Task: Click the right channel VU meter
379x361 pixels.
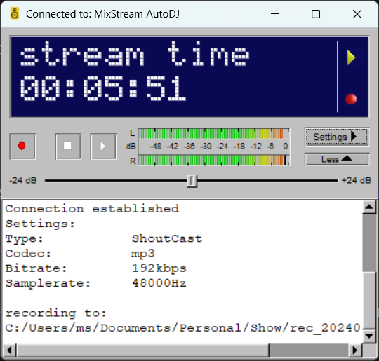Action: (x=213, y=160)
